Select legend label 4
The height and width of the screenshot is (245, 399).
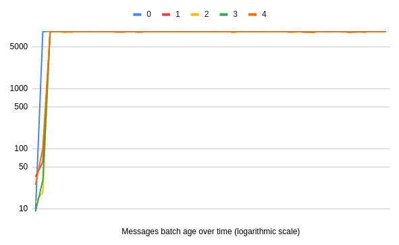[264, 14]
